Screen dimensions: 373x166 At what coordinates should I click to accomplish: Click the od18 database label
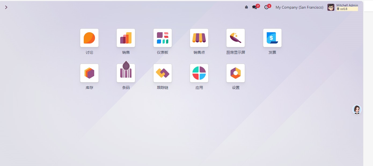click(x=347, y=9)
